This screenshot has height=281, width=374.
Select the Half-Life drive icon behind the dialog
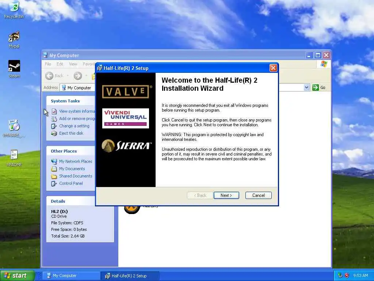[132, 210]
